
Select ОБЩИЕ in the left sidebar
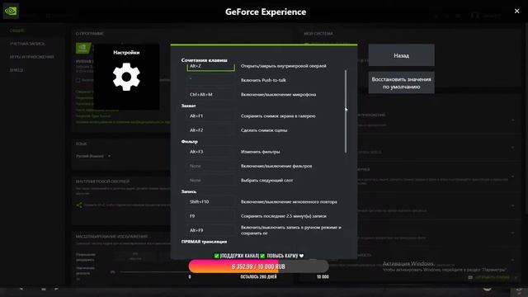[x=16, y=31]
